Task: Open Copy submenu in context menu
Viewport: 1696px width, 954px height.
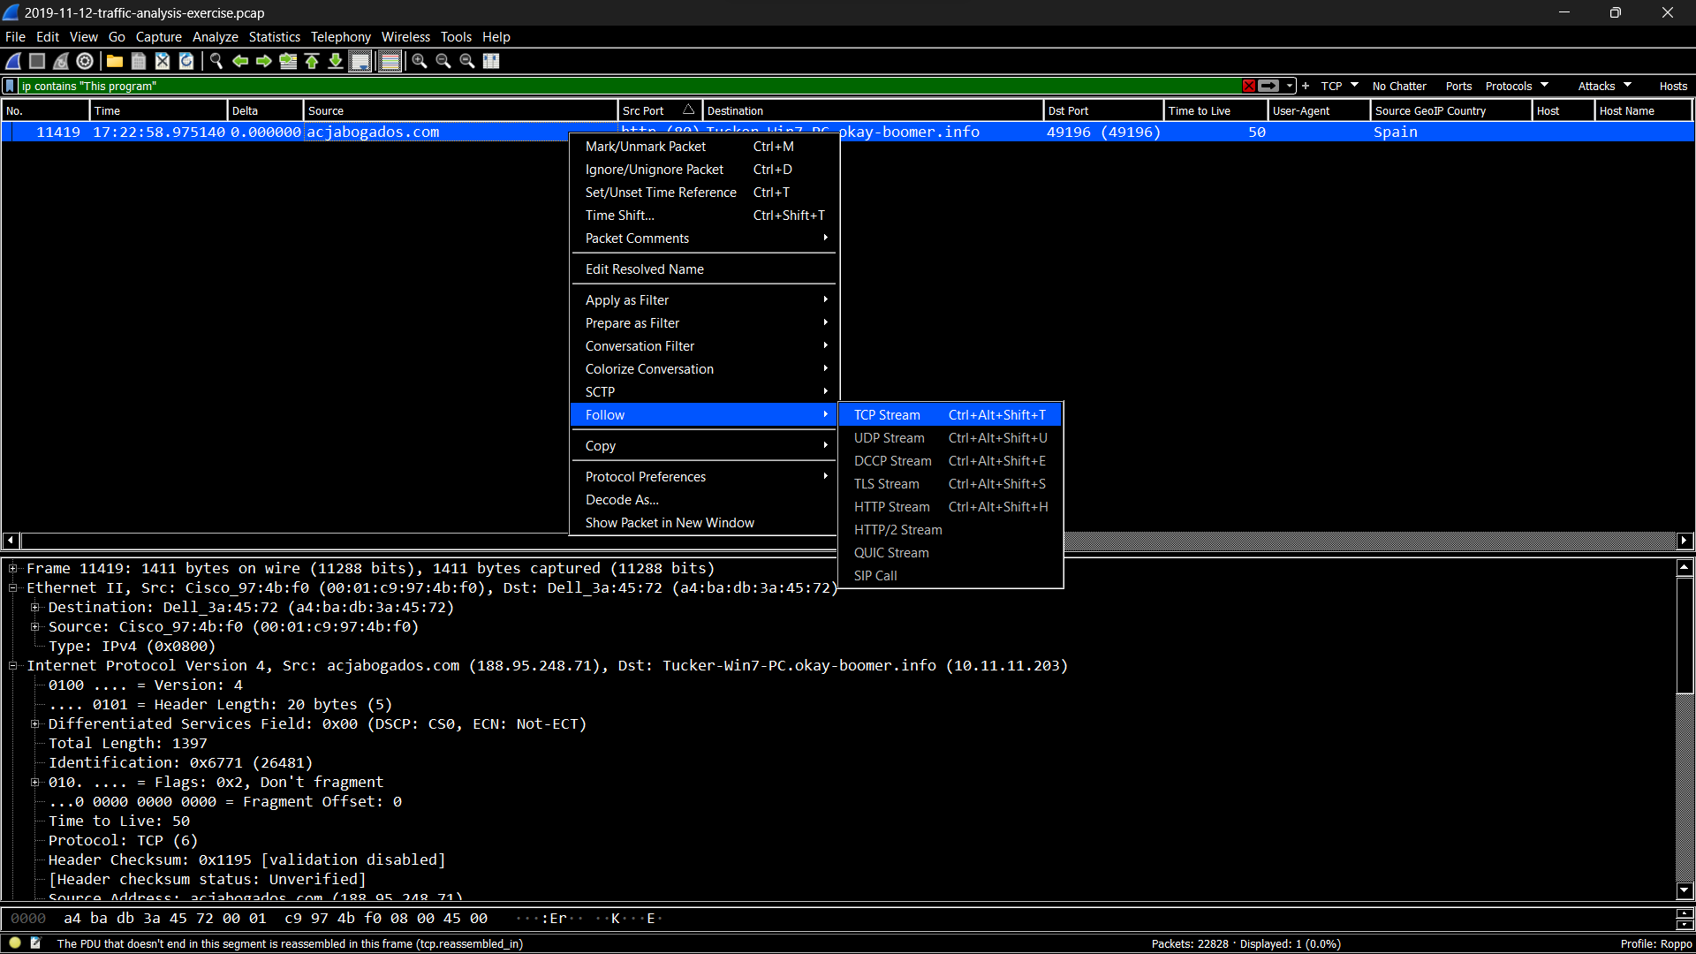Action: pos(703,446)
